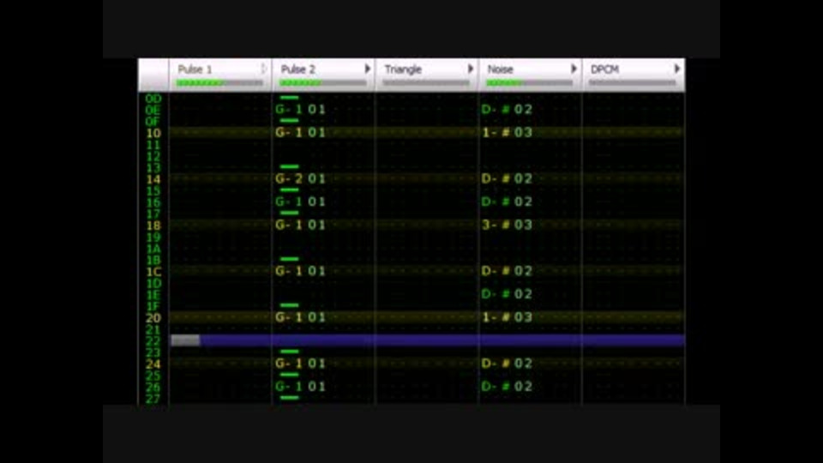Select Noise note D-# 02 on row 1E

pos(507,294)
